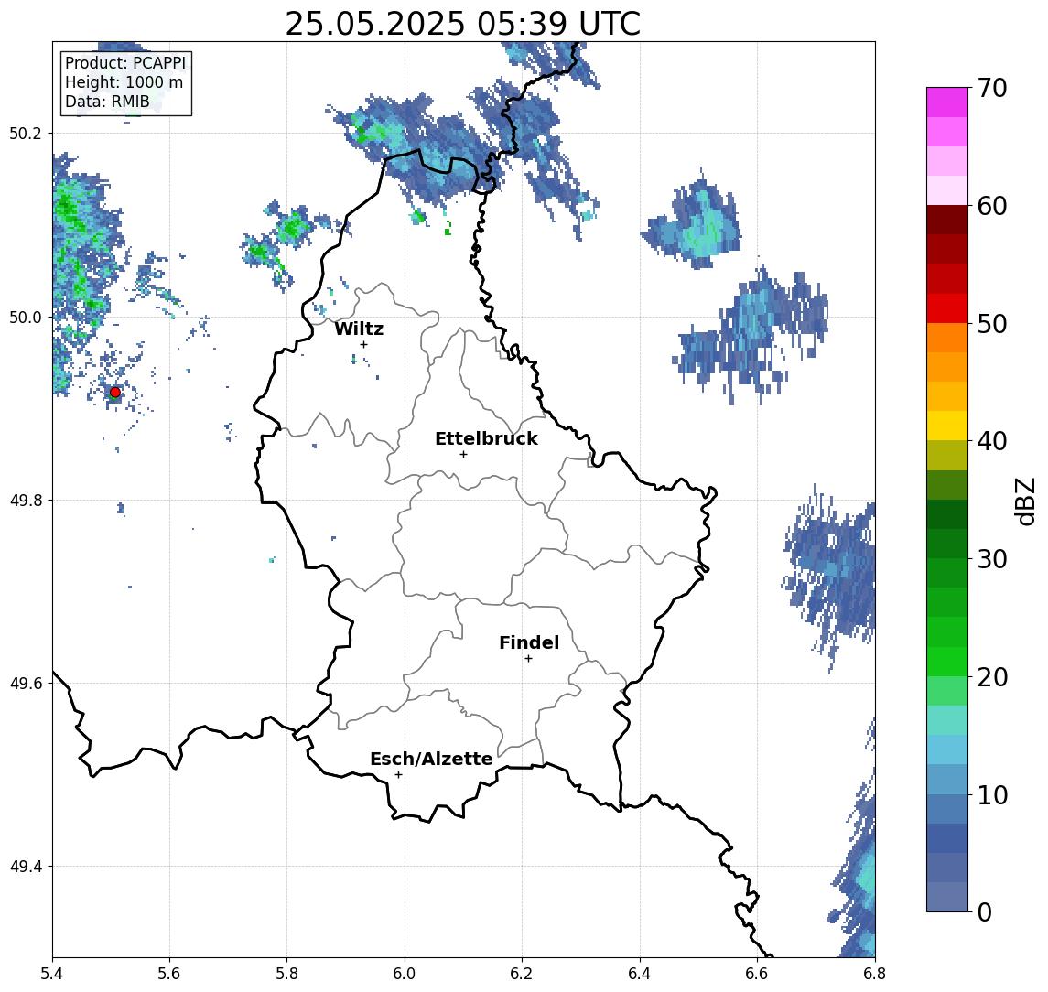Click the Findel city label
1048x992 pixels.
coord(529,642)
